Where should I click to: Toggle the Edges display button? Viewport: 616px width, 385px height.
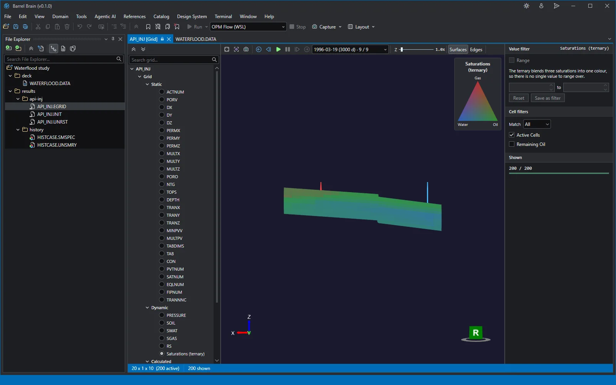[476, 49]
